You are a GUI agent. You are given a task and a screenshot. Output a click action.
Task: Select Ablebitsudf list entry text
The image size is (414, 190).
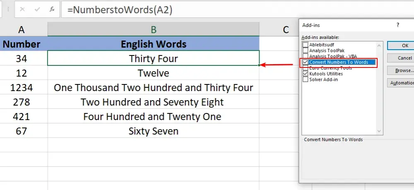(x=322, y=45)
